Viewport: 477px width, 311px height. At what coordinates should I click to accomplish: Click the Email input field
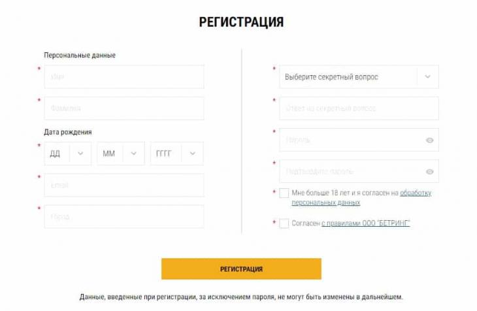124,185
